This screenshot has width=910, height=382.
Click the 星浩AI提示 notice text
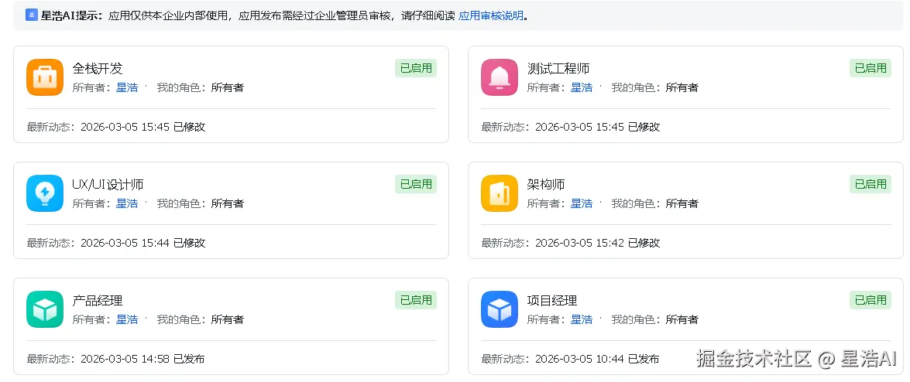[x=284, y=15]
